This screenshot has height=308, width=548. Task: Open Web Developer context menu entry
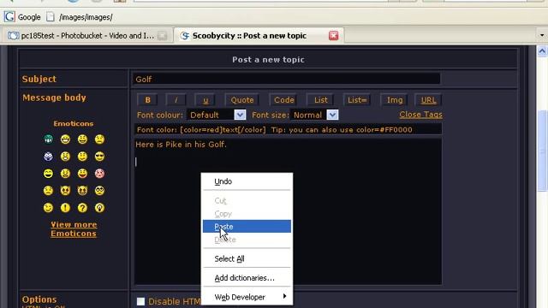pyautogui.click(x=247, y=297)
